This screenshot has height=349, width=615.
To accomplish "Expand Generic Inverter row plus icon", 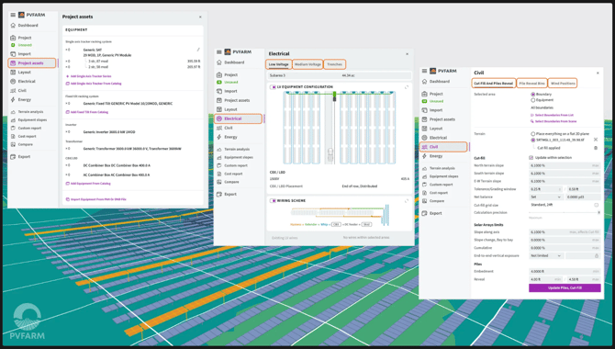I will click(67, 132).
